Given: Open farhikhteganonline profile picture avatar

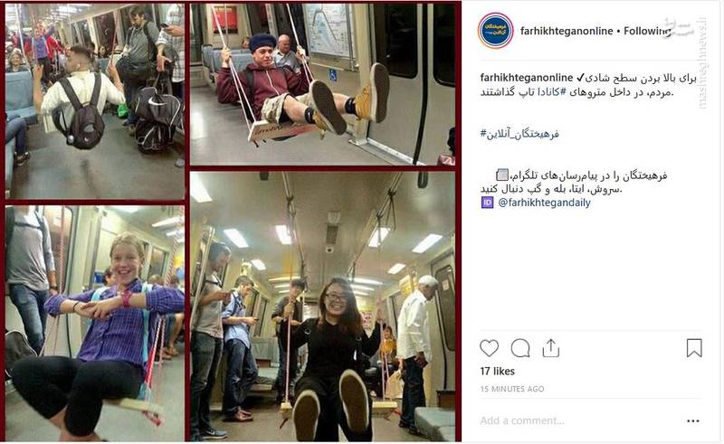Looking at the screenshot, I should (x=495, y=31).
